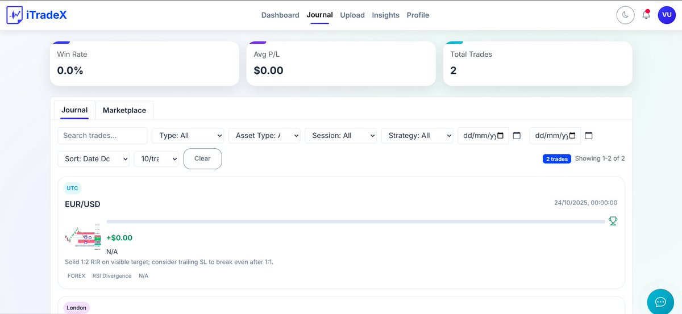
Task: Open Insights page
Action: click(x=385, y=15)
